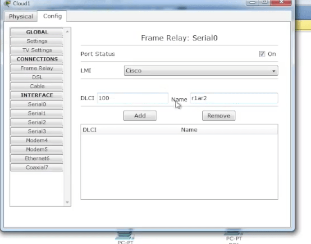Select the Serial1 interface

[37, 113]
